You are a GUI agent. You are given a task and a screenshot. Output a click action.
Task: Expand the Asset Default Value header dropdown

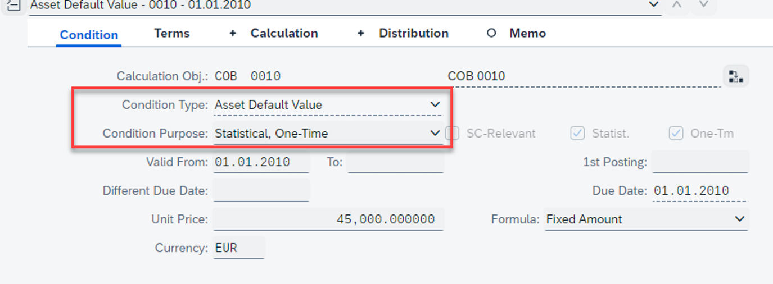click(653, 5)
